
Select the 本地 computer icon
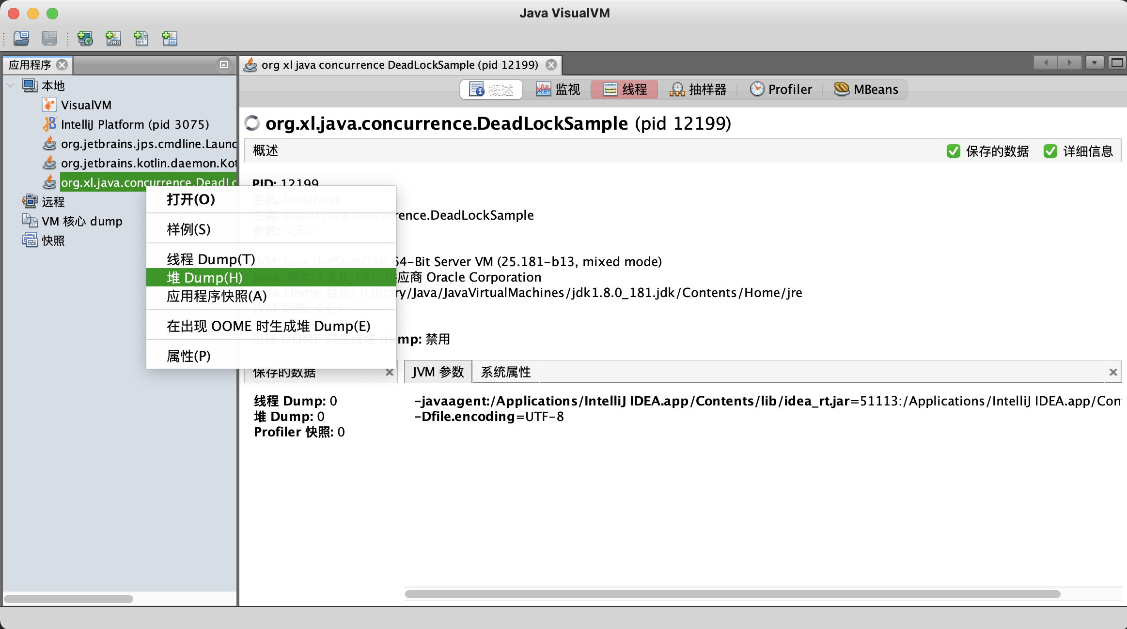pyautogui.click(x=30, y=86)
